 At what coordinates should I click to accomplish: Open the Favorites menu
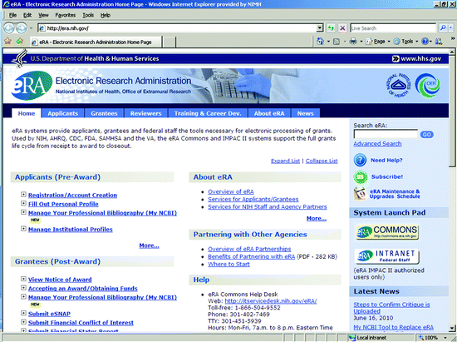(66, 15)
